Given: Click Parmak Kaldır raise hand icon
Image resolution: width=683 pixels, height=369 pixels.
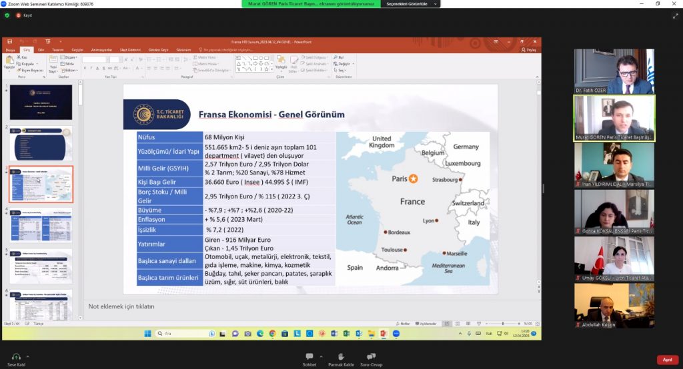Looking at the screenshot, I should point(341,356).
